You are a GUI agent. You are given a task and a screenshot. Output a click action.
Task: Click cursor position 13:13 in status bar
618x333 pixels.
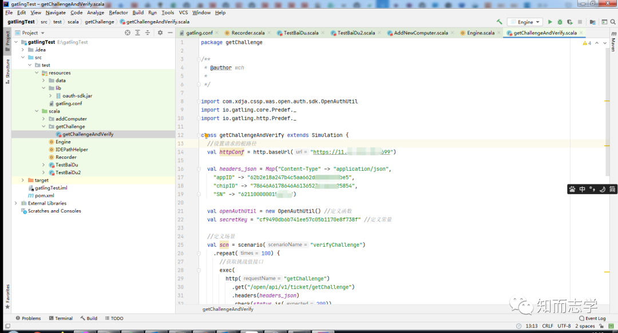(531, 326)
